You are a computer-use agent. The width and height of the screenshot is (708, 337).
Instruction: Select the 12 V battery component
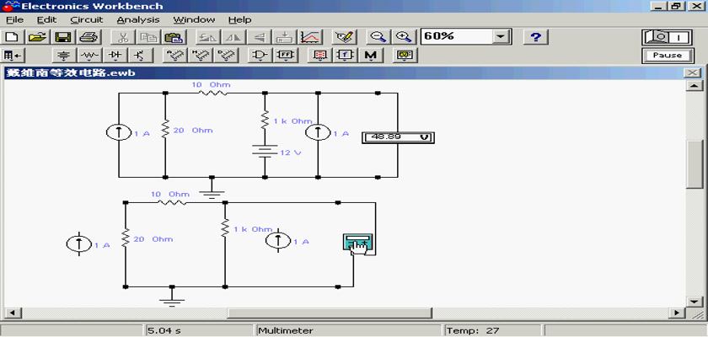coord(265,152)
